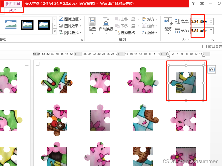
Task: Click the right-middle resize handle of selected picture
Action: coord(203,83)
